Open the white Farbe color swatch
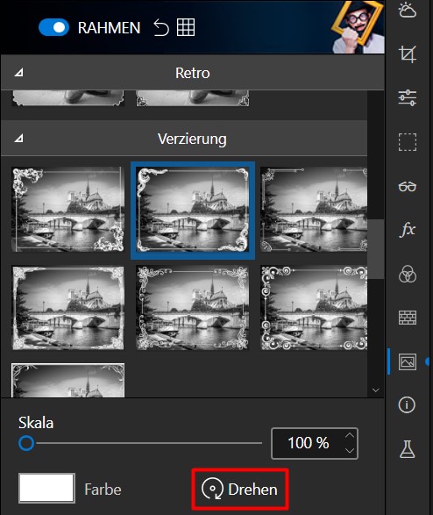This screenshot has width=433, height=515. [46, 488]
